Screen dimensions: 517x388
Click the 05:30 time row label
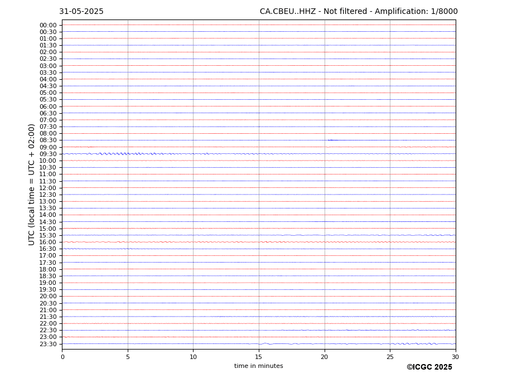click(48, 100)
